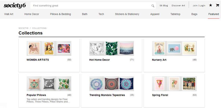Viewport: 221px width, 110px height.
Task: Click the Society6 logo
Action: pyautogui.click(x=14, y=5)
